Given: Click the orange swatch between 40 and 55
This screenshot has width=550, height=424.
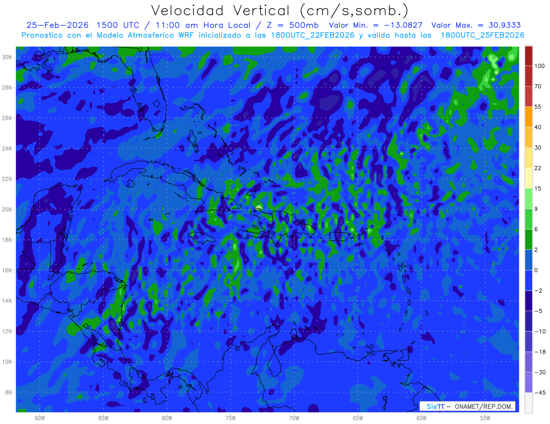Looking at the screenshot, I should click(x=528, y=117).
